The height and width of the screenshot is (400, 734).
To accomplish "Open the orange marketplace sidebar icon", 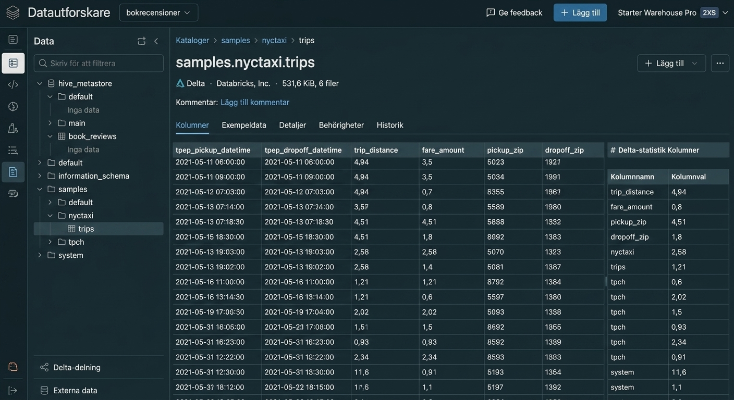I will [13, 367].
